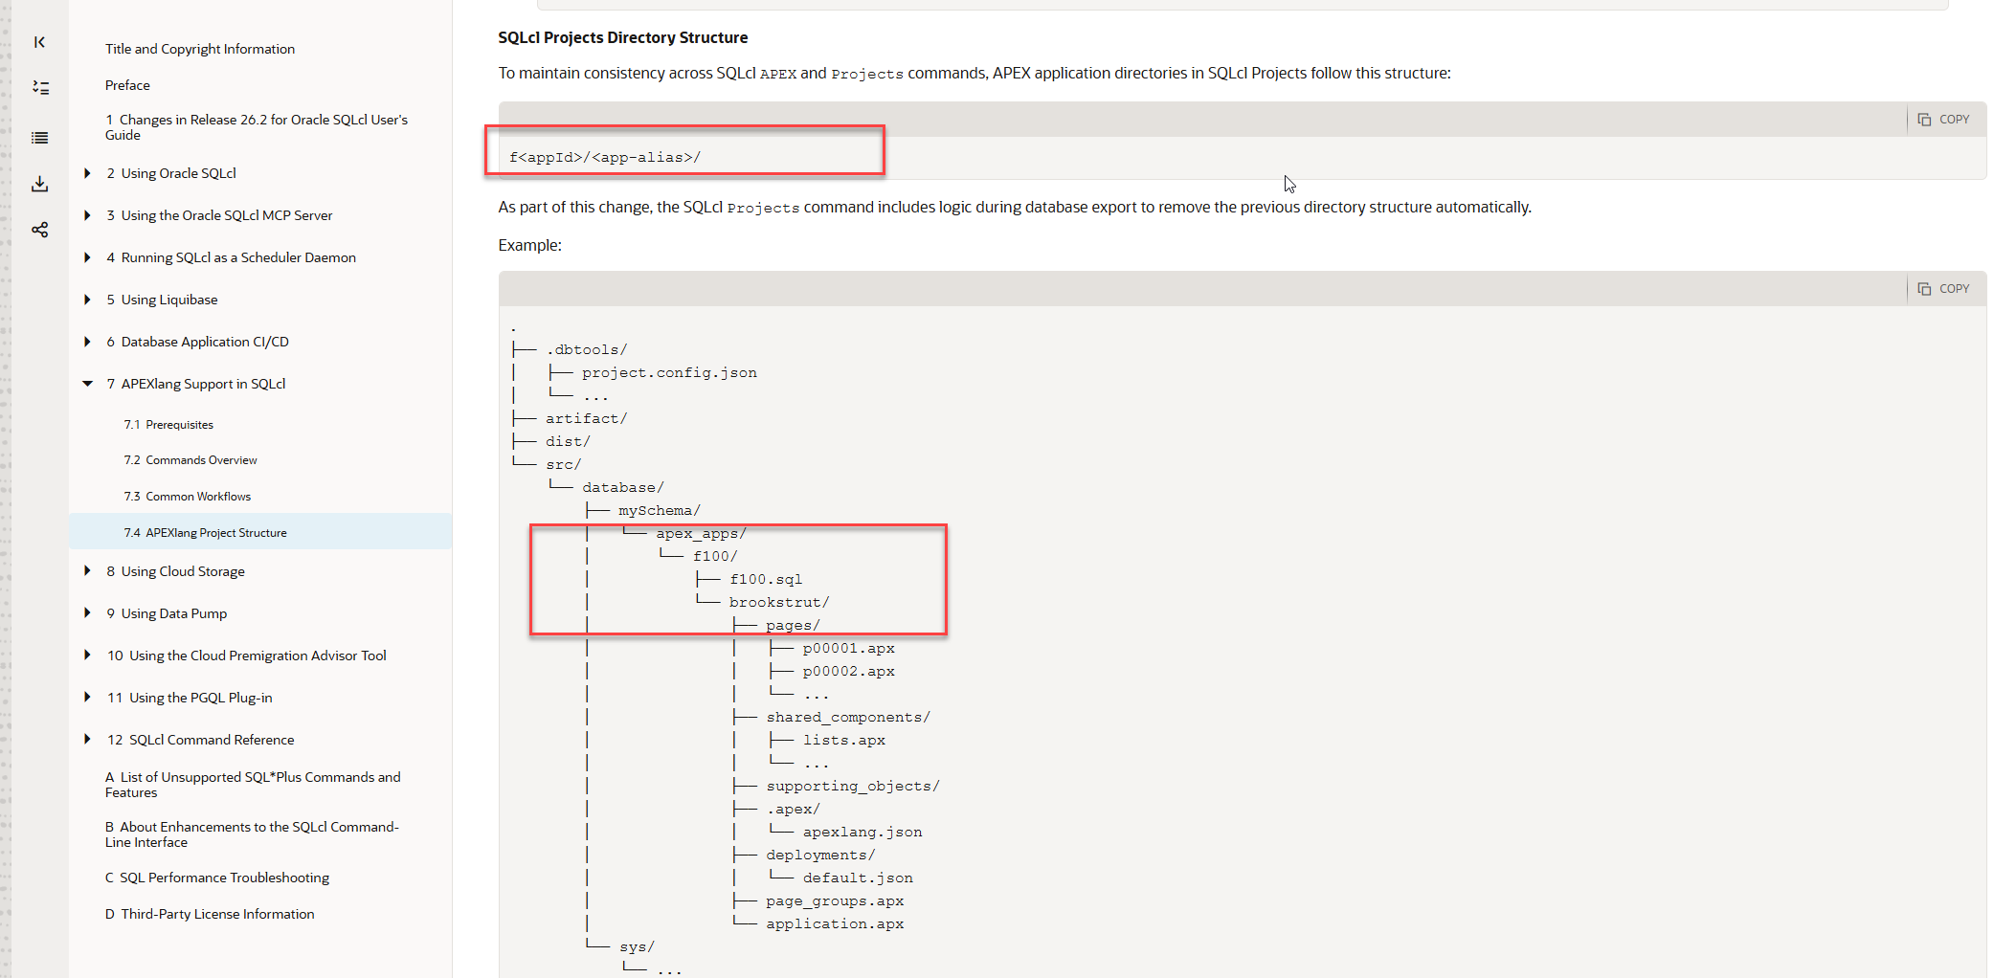Click the f<appId>/<app-alias>/ code text
This screenshot has height=978, width=1994.
tap(605, 157)
